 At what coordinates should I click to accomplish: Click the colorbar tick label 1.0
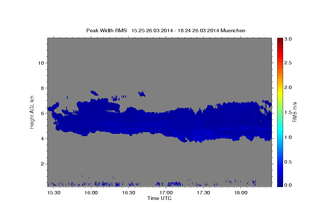pos(288,137)
